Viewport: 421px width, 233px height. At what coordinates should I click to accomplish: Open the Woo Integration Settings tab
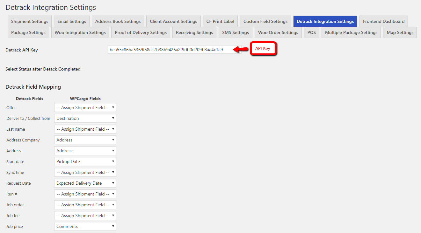(80, 32)
